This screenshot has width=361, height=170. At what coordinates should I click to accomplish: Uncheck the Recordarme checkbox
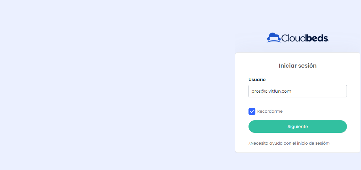(252, 111)
